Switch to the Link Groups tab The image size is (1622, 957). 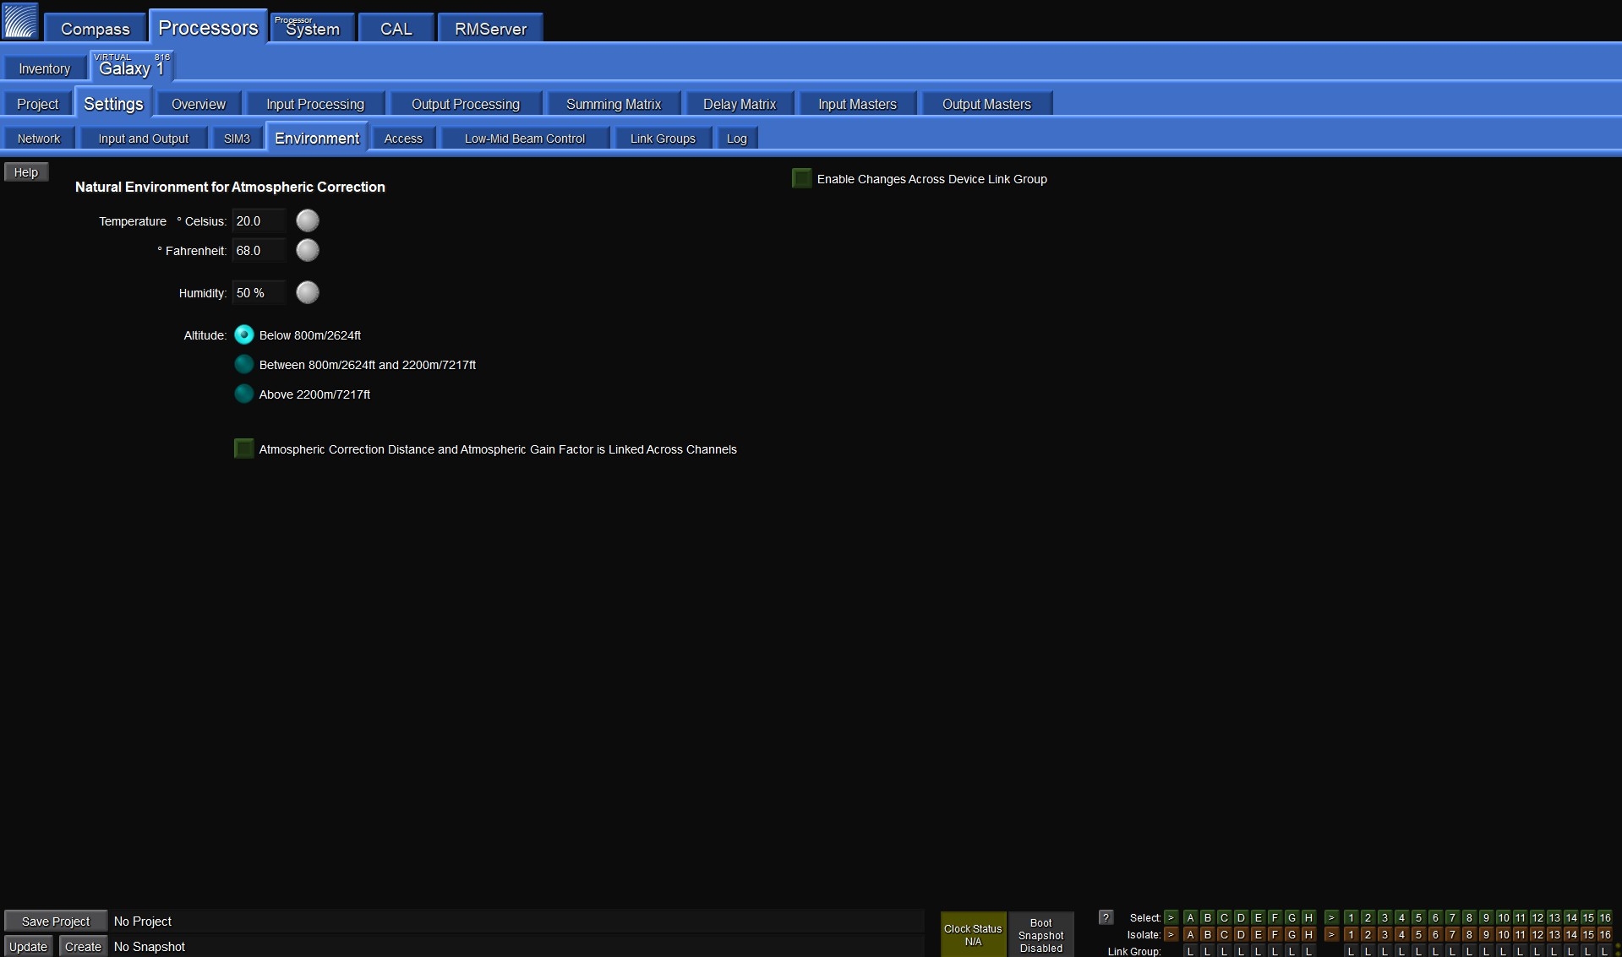(662, 139)
